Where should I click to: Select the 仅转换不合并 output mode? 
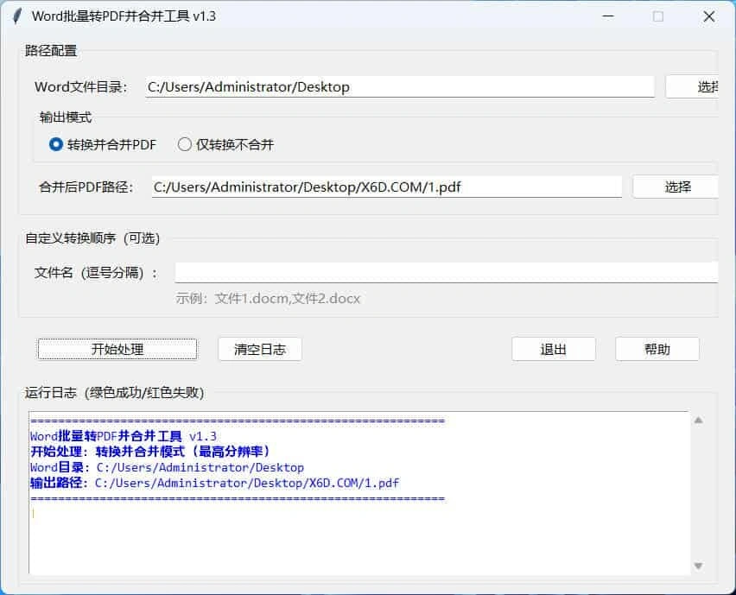[184, 144]
